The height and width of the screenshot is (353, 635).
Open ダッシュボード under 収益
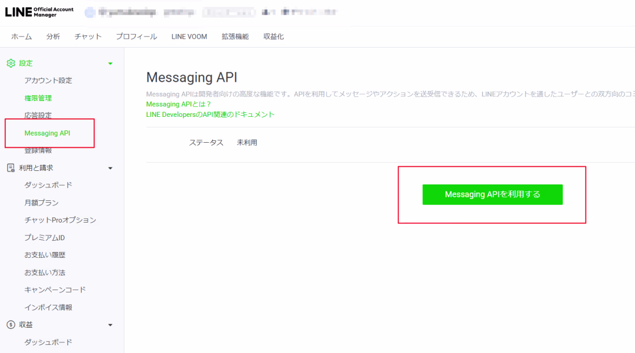[48, 342]
